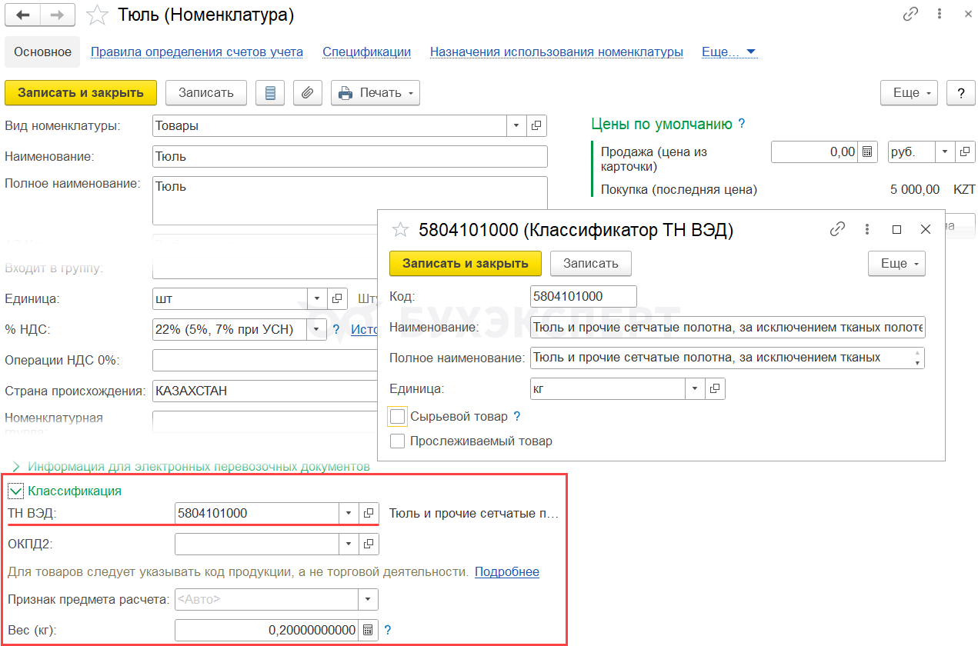Add Тюль to favorites with star icon

(x=97, y=15)
